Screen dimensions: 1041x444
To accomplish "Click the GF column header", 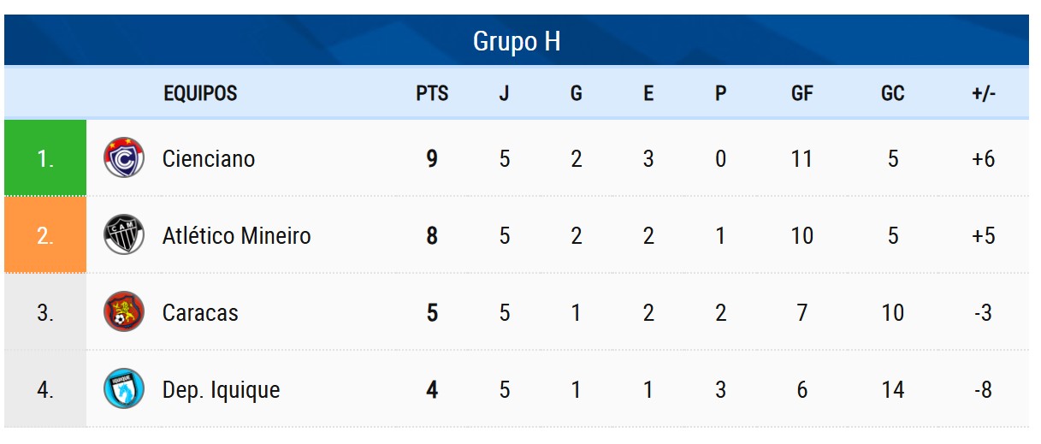I will (801, 93).
